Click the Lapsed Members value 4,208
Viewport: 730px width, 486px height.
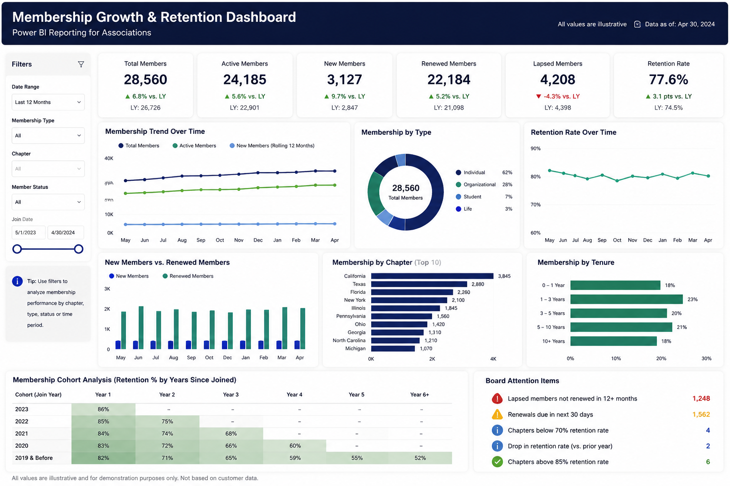pyautogui.click(x=557, y=80)
